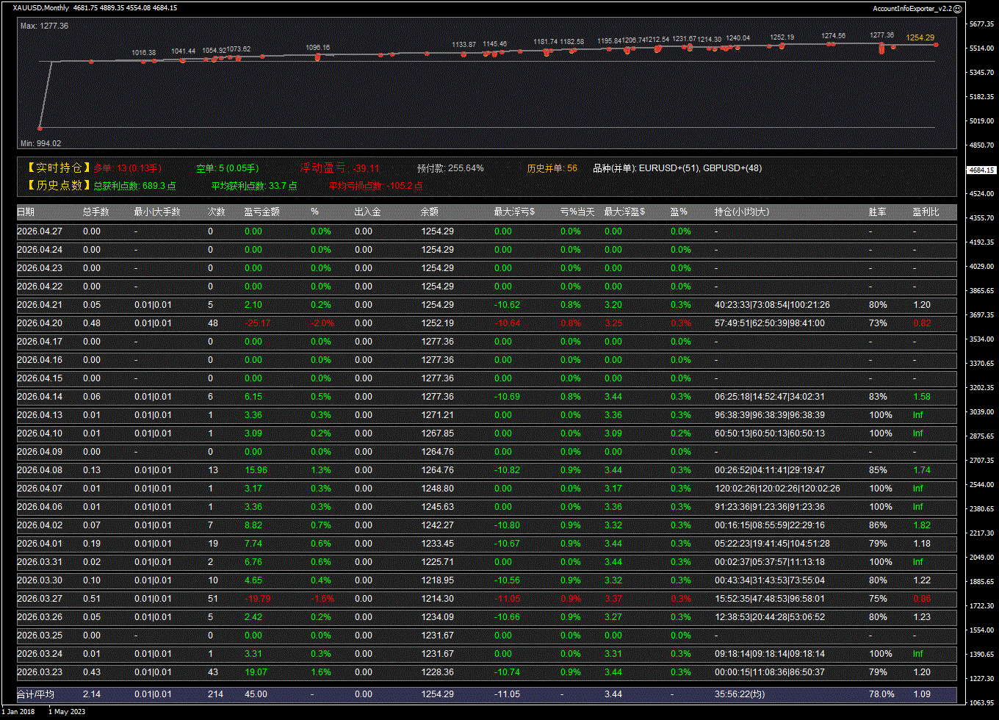Click the 盈亏金额 column header
Image resolution: width=999 pixels, height=720 pixels.
tap(262, 212)
